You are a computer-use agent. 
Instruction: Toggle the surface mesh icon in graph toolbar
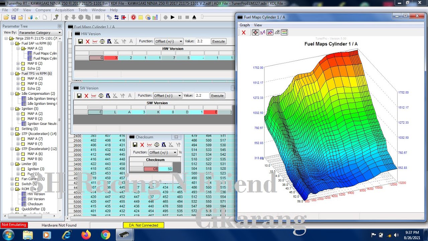277,32
